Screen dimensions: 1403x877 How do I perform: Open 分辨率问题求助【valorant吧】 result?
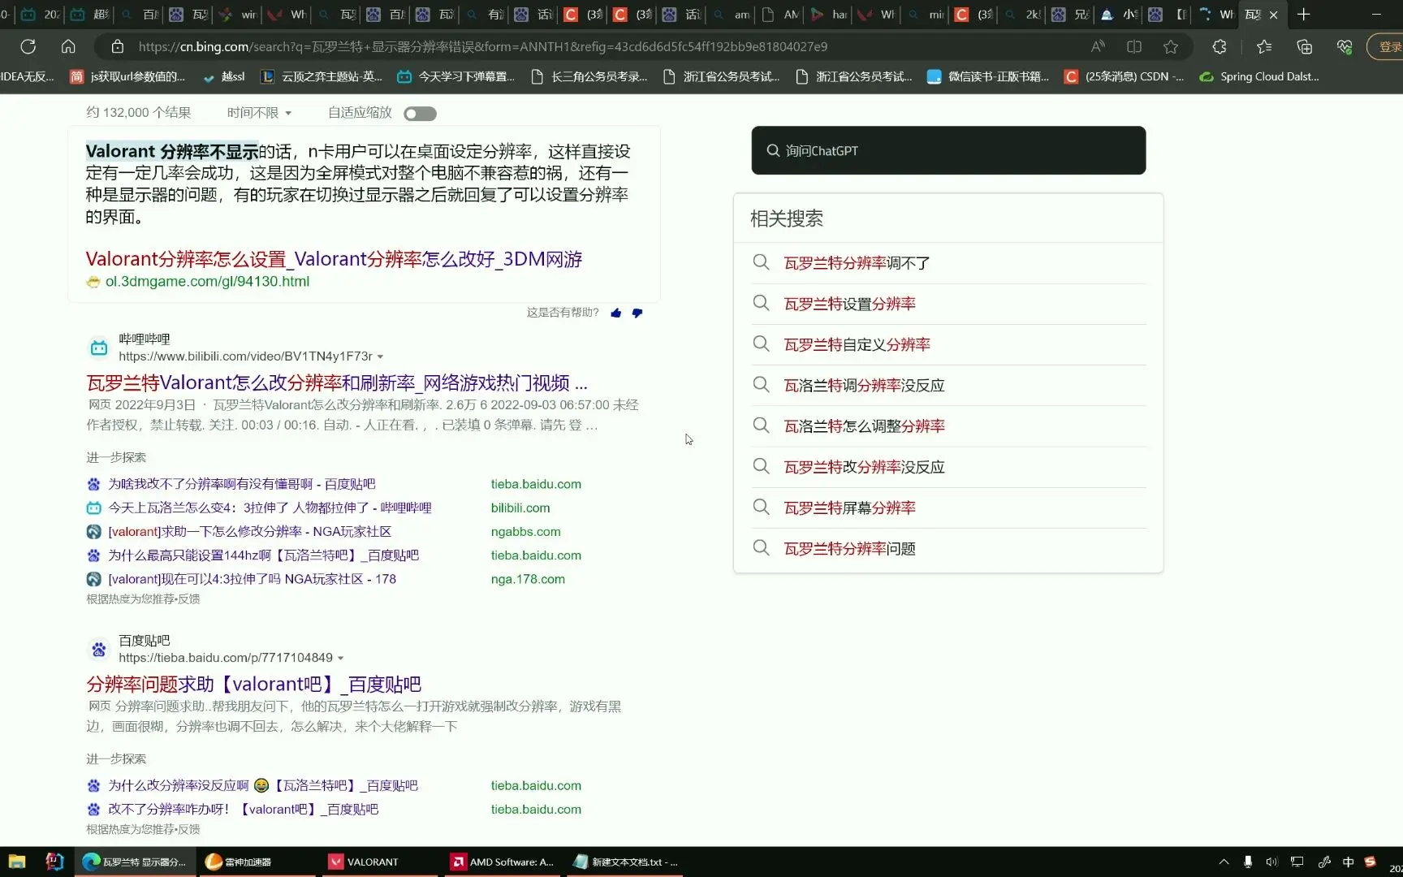253,685
